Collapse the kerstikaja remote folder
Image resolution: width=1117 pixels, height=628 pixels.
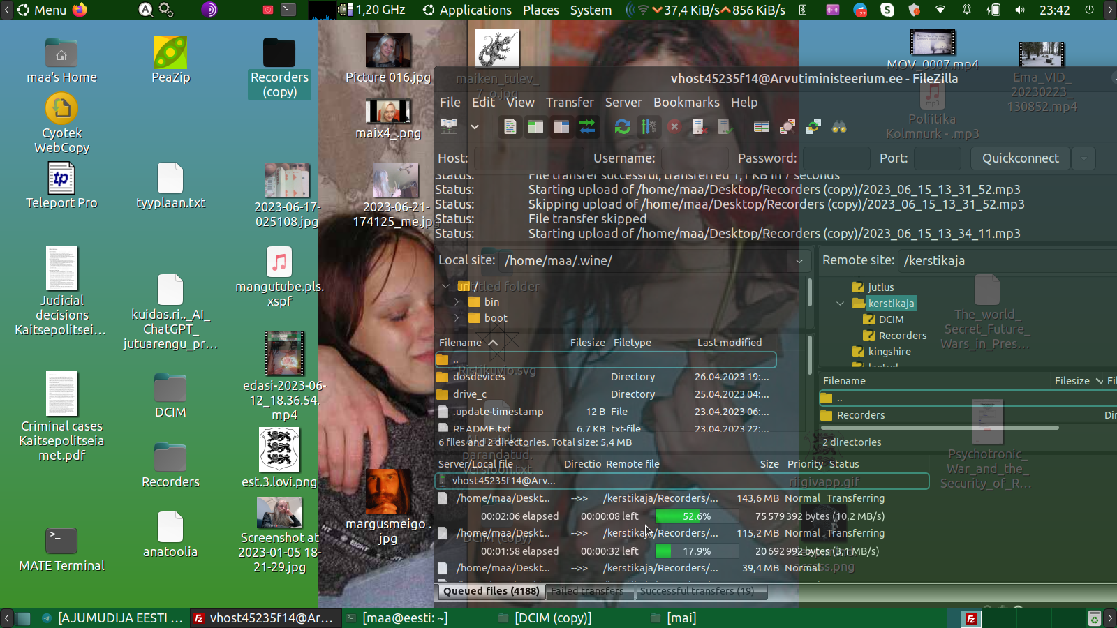841,304
